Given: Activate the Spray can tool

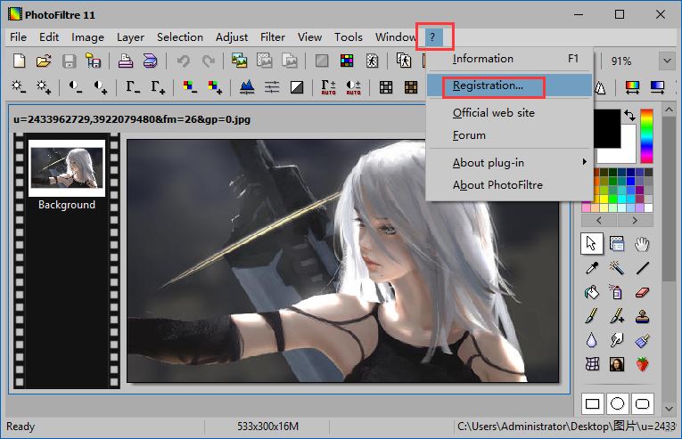Looking at the screenshot, I should (x=616, y=291).
